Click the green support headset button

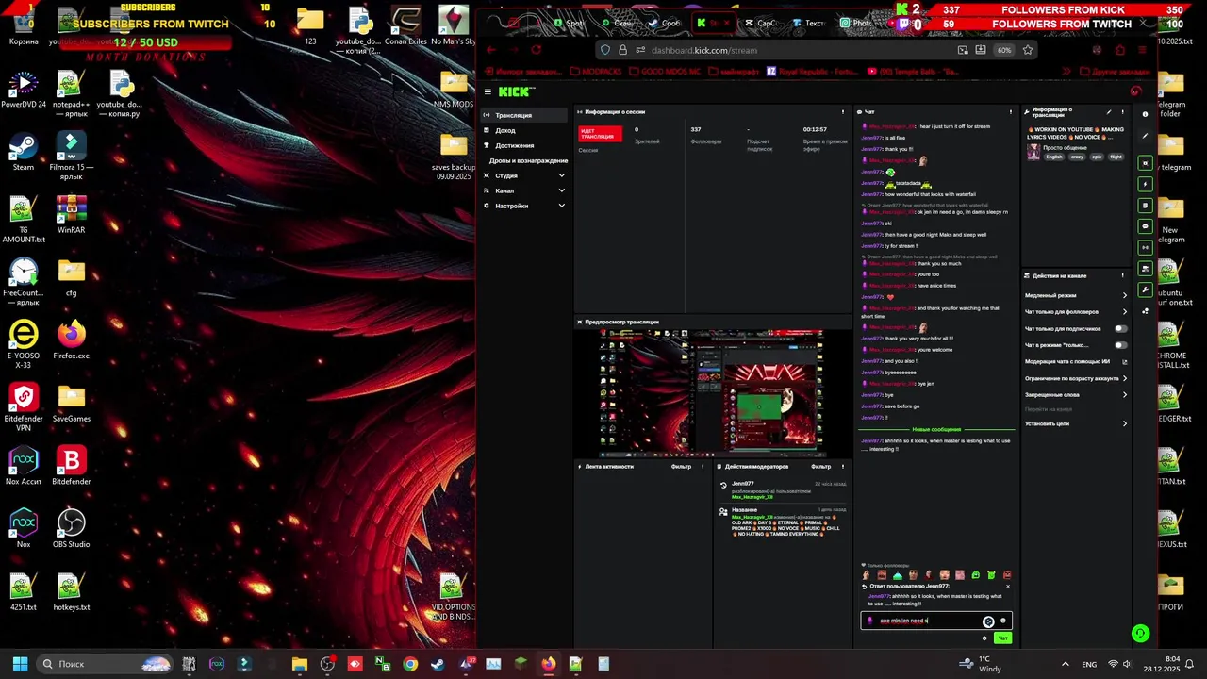click(x=1140, y=634)
